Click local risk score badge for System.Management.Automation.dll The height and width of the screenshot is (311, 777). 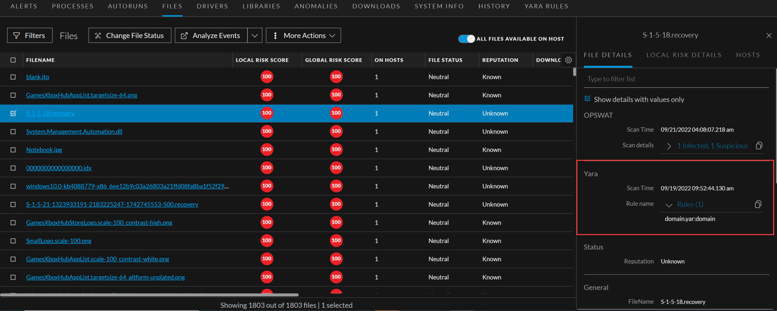[267, 132]
